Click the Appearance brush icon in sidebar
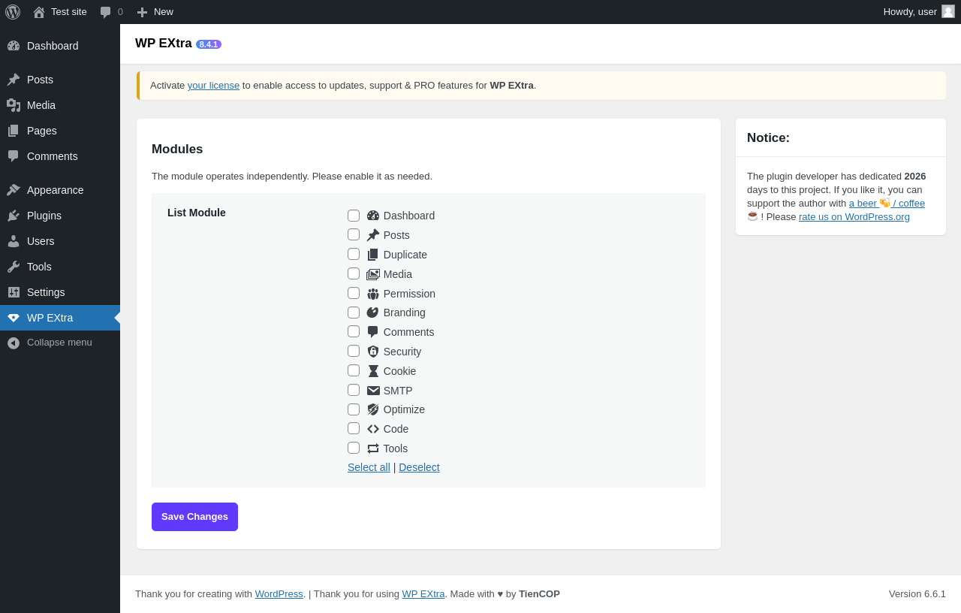The height and width of the screenshot is (613, 961). [14, 190]
